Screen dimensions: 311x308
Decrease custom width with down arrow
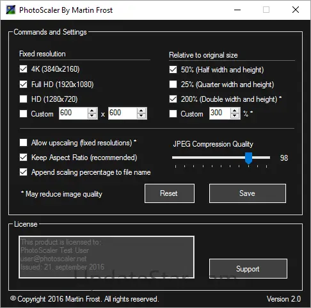(x=92, y=116)
